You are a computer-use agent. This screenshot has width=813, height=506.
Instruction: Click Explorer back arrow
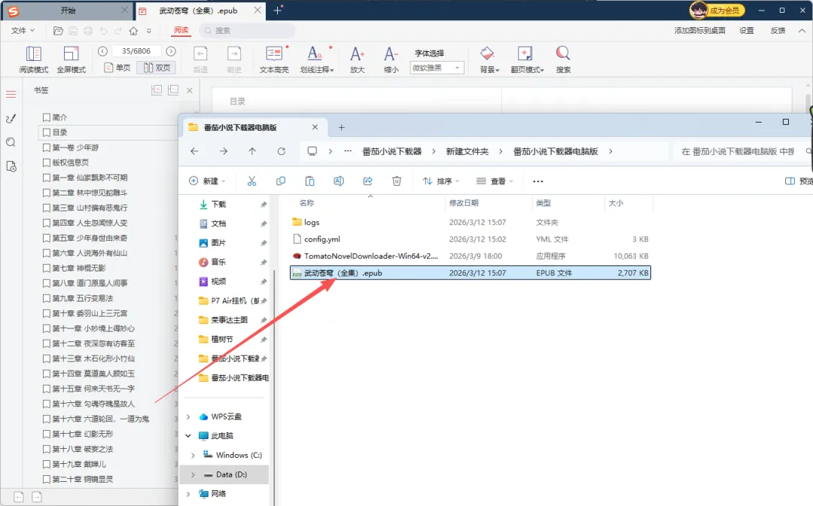(x=194, y=151)
